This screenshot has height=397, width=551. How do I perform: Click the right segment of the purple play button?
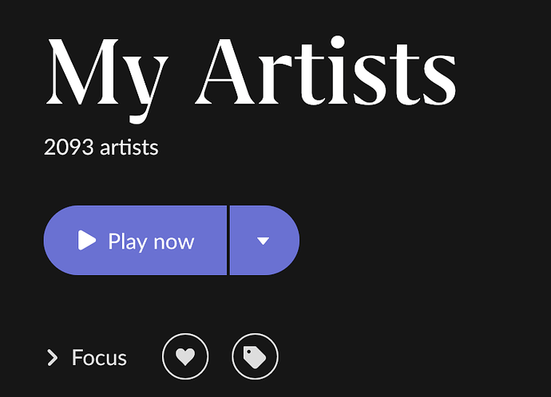tap(264, 241)
